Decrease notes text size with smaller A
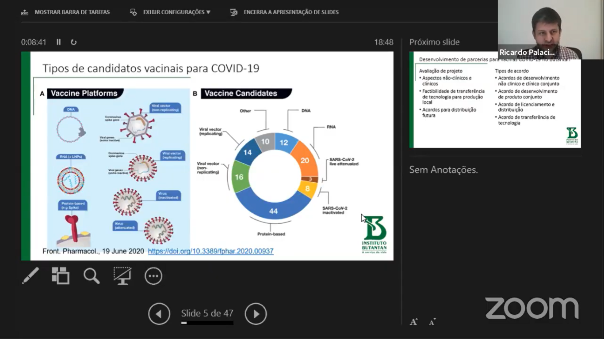The height and width of the screenshot is (339, 604). point(432,322)
